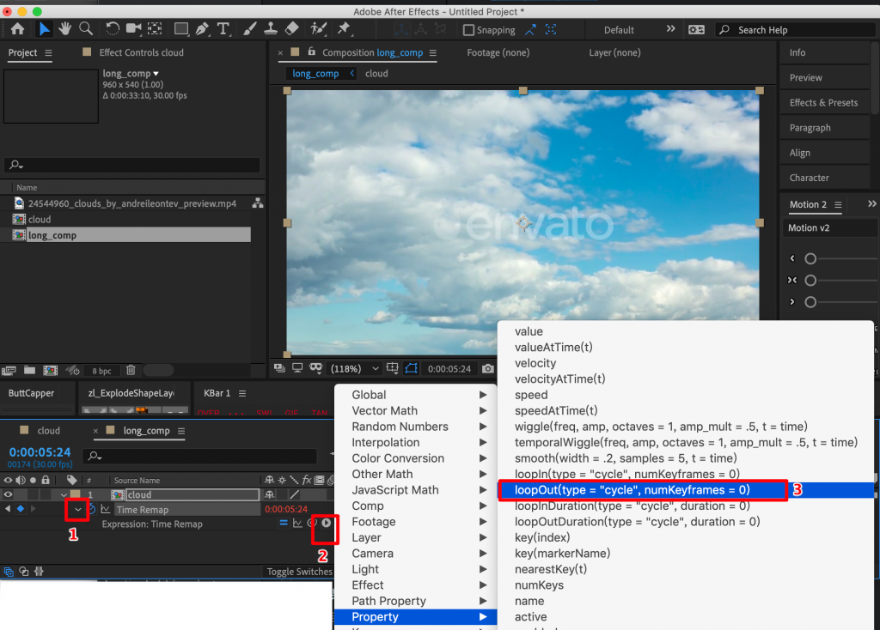Open the Composition panel hamburger menu
The width and height of the screenshot is (880, 630).
coord(433,52)
